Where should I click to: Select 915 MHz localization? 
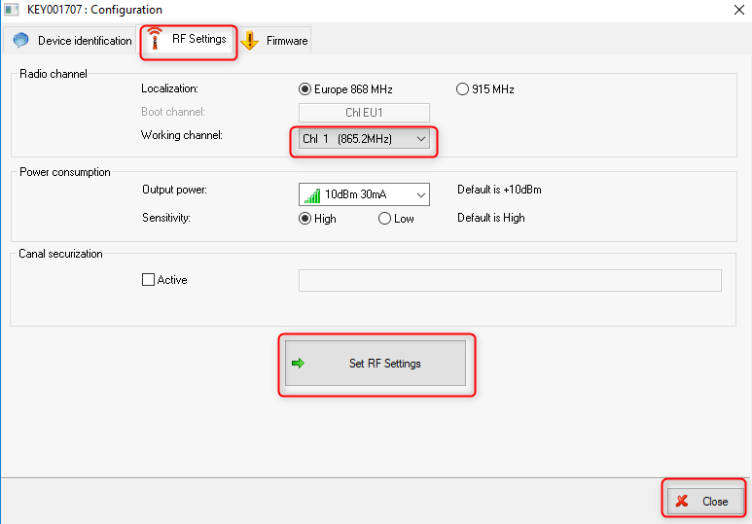tap(484, 89)
